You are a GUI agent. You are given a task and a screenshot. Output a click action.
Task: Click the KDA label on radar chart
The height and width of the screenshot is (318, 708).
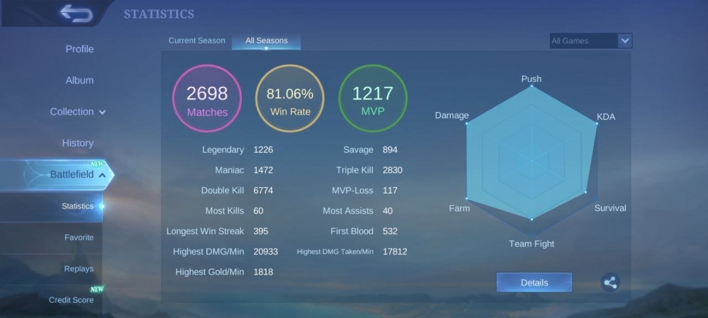606,117
